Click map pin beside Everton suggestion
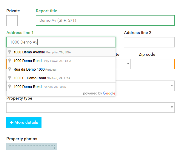Screen dimensions: 183x150 point(10,86)
